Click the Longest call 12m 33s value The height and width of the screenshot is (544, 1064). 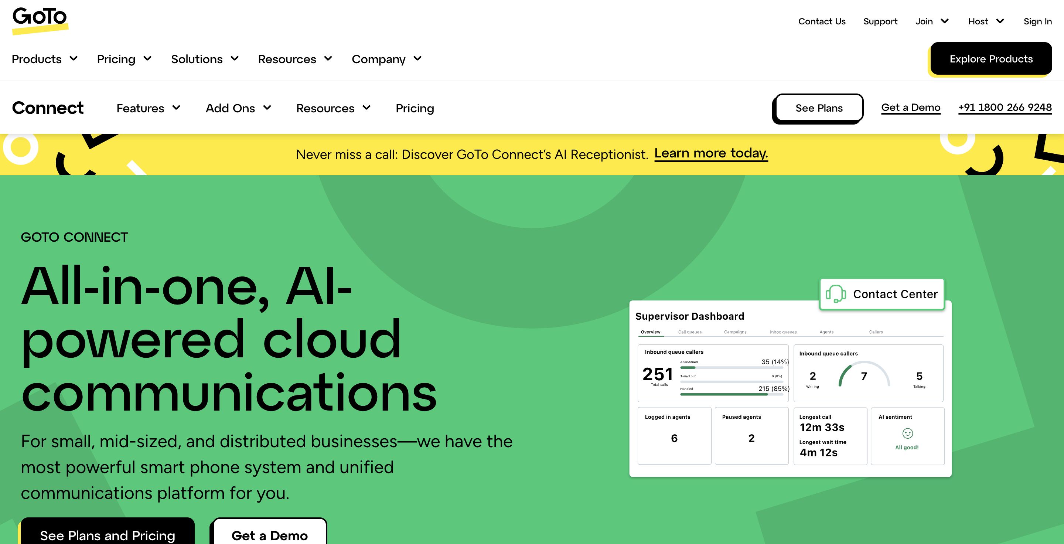[x=822, y=427]
